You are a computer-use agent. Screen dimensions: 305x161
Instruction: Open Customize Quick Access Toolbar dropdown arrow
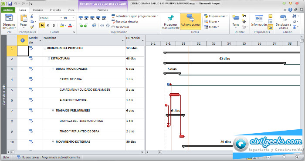point(31,3)
